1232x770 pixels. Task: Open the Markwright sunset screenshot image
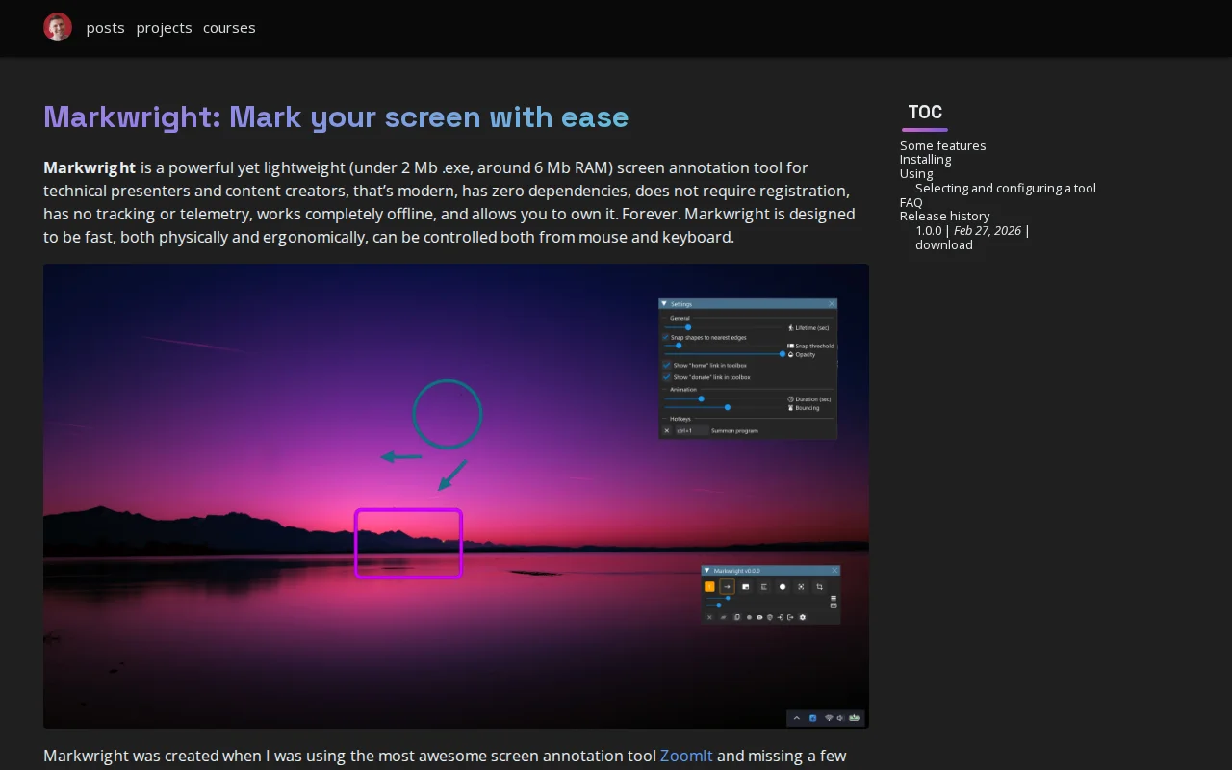(x=456, y=496)
